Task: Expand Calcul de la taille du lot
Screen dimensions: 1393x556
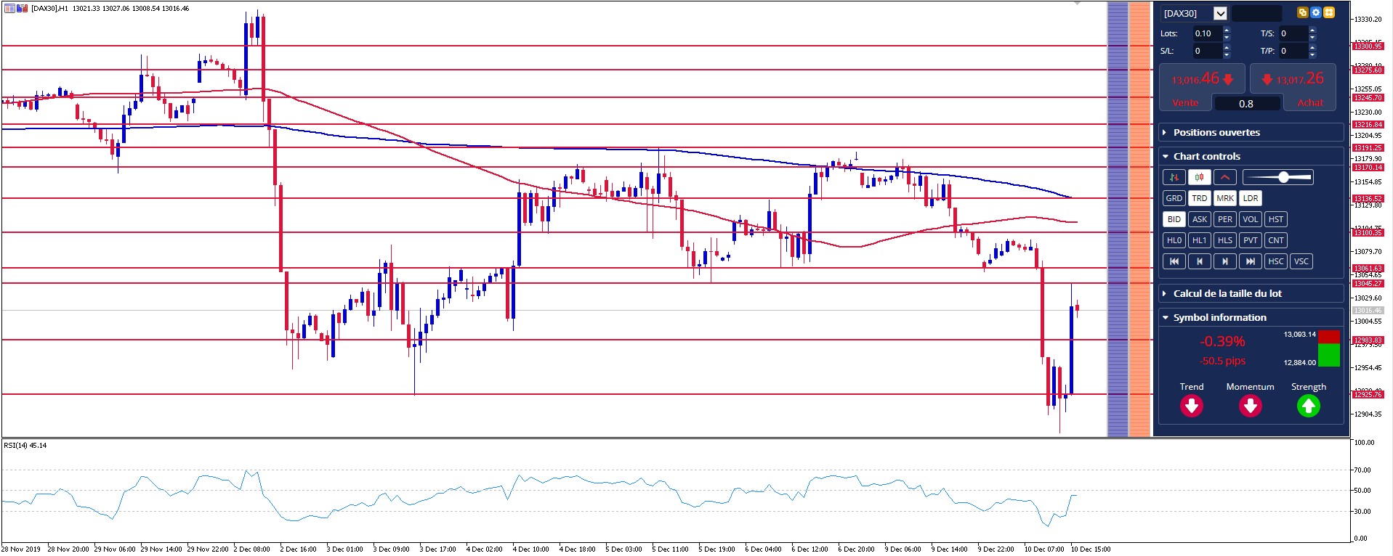Action: click(x=1227, y=293)
